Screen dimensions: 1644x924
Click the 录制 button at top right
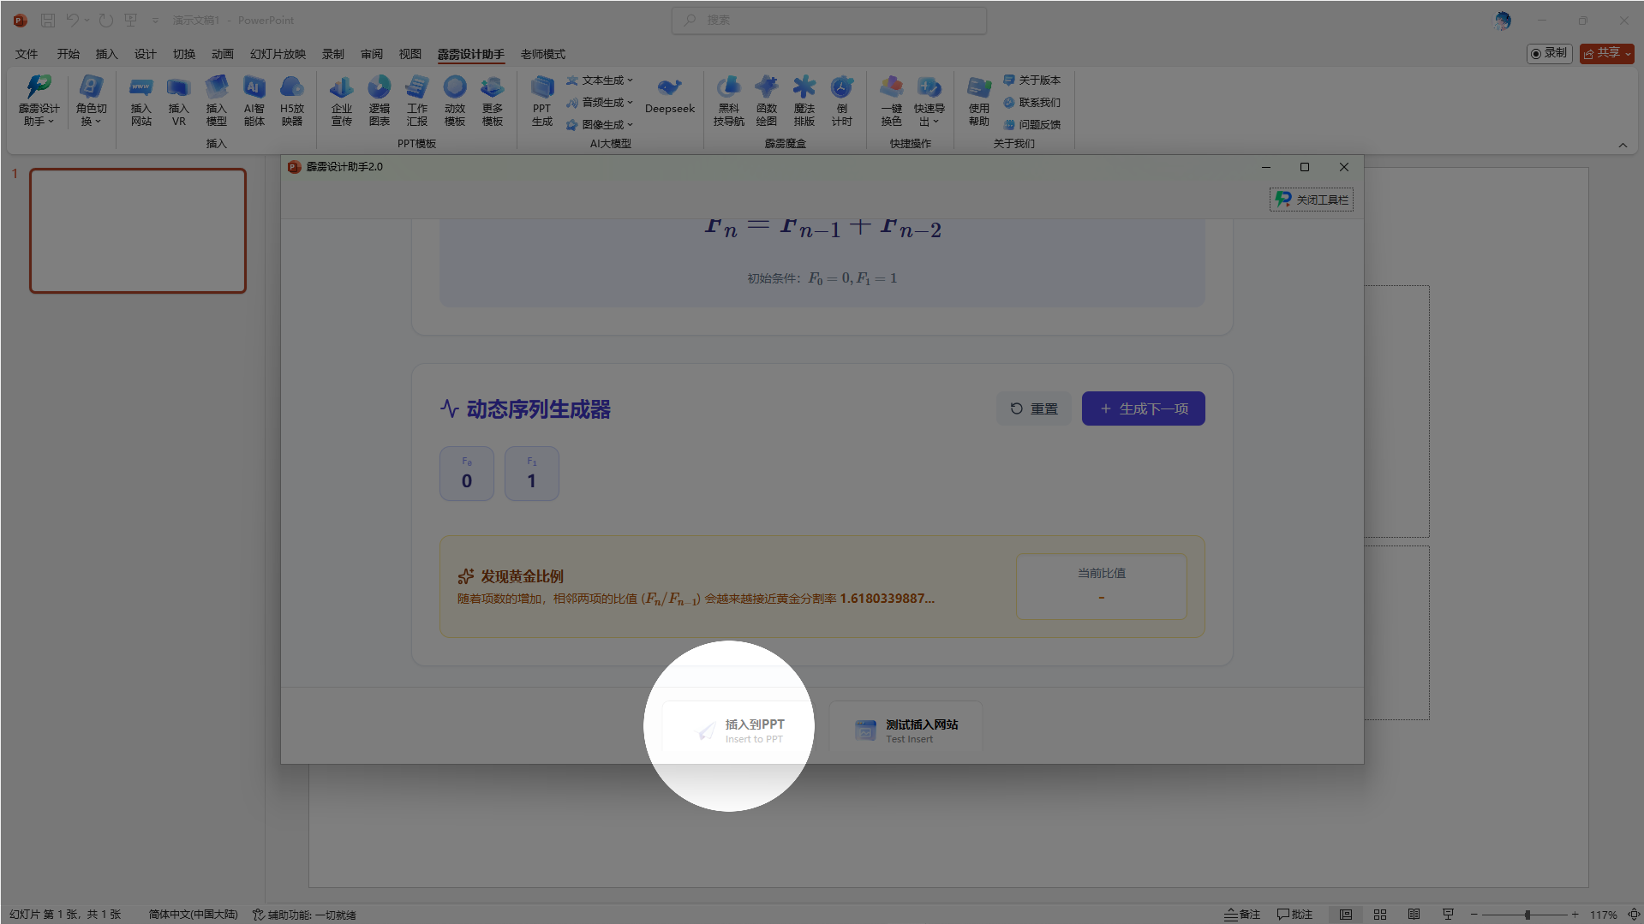pyautogui.click(x=1549, y=53)
